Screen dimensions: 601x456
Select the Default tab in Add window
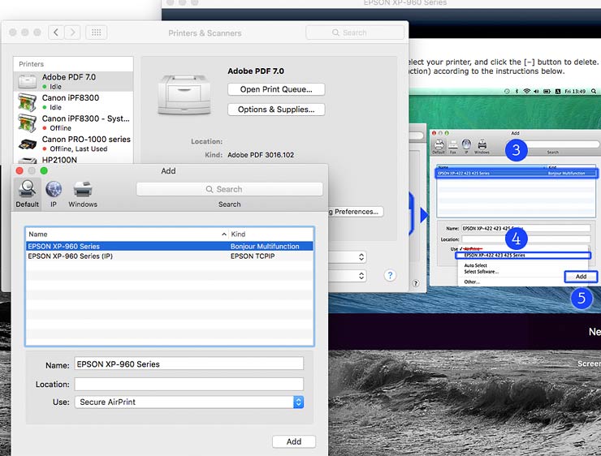pyautogui.click(x=28, y=193)
